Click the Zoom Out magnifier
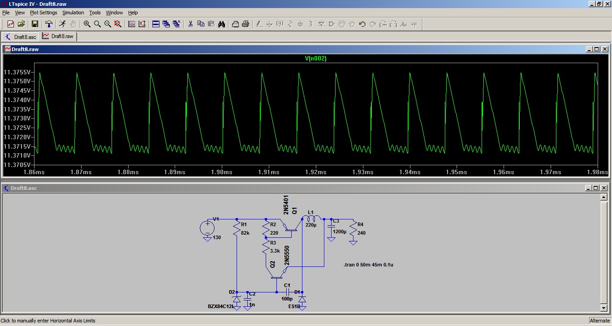 108,24
